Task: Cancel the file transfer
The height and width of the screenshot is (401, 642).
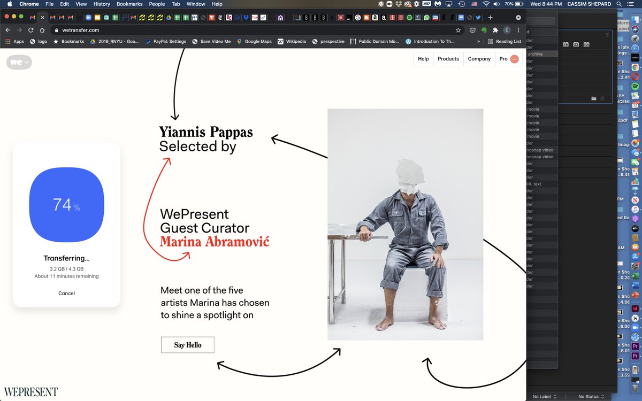Action: 66,293
